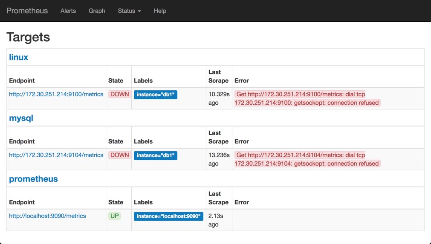Select the instance="db1" label in mysql row
The height and width of the screenshot is (244, 431).
156,155
